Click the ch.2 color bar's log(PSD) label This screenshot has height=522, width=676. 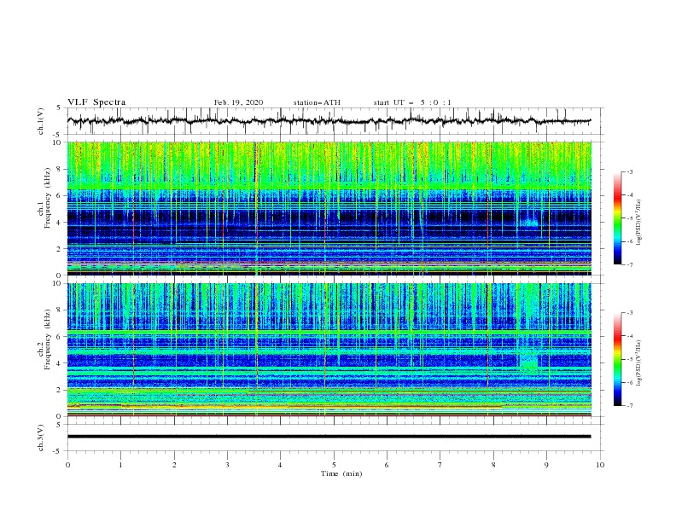(640, 363)
